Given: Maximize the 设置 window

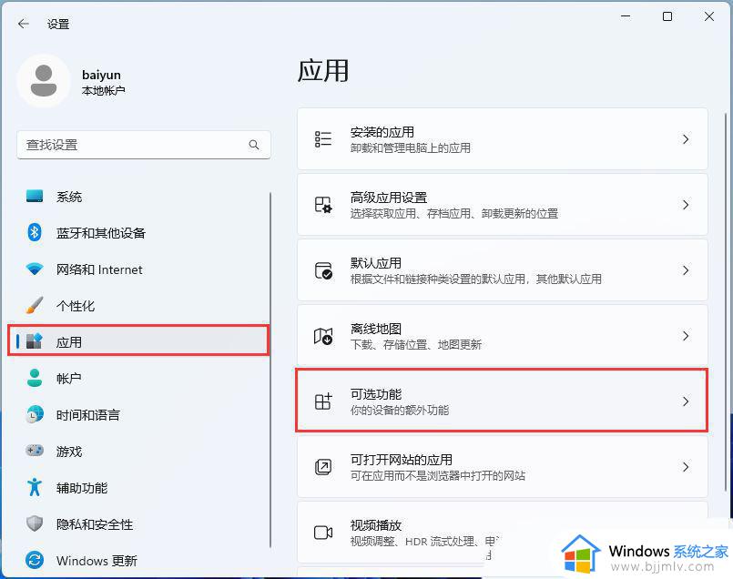Looking at the screenshot, I should pos(667,16).
